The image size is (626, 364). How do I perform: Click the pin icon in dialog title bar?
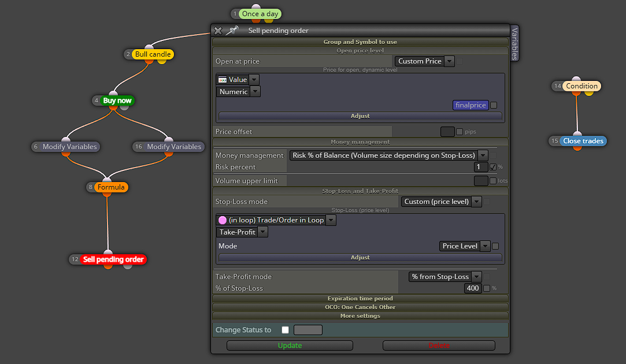(232, 30)
